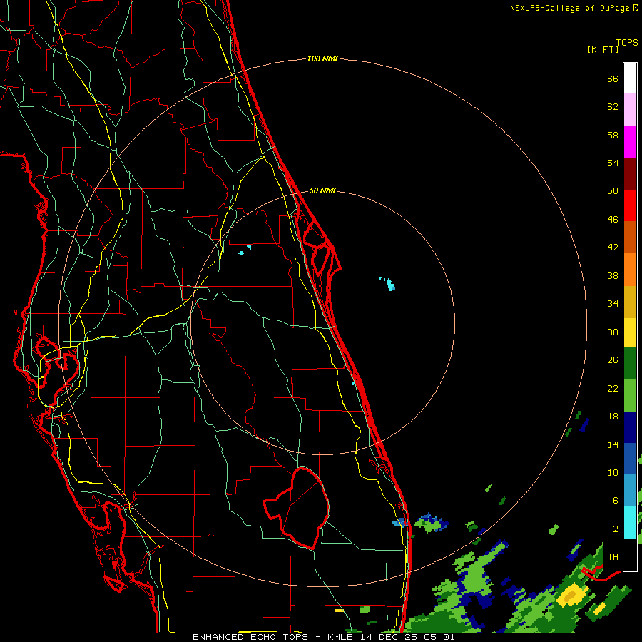Click the 50 NMI range ring label
This screenshot has width=642, height=642.
coord(322,190)
